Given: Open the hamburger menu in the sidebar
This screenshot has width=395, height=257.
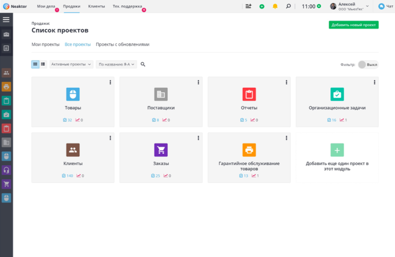Looking at the screenshot, I should click(x=6, y=20).
